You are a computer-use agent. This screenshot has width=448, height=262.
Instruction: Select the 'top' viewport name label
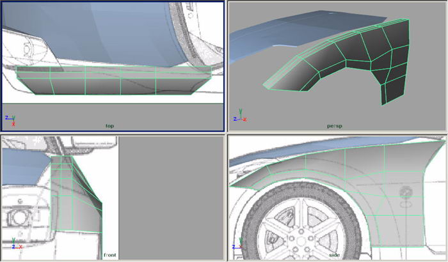click(x=110, y=126)
